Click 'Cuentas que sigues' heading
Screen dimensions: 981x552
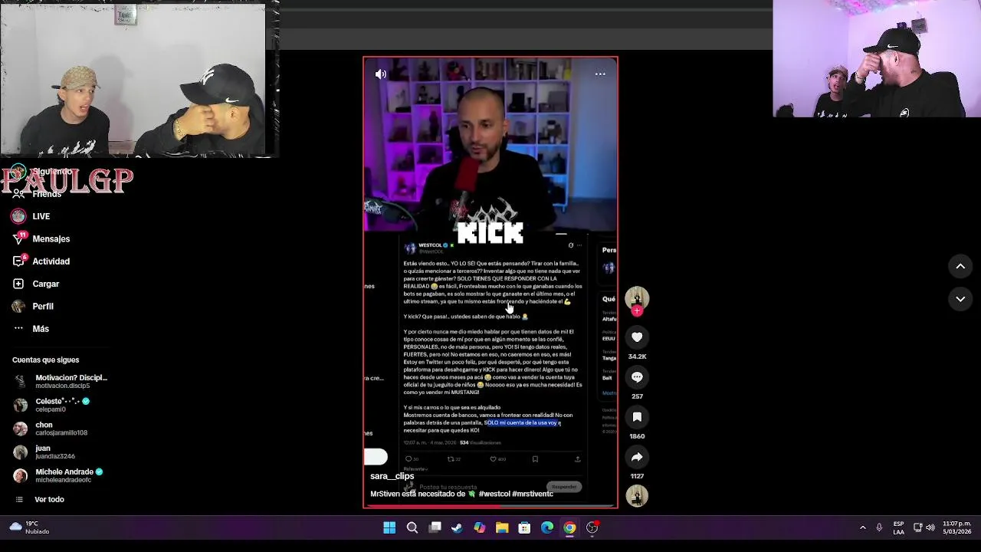coord(45,360)
